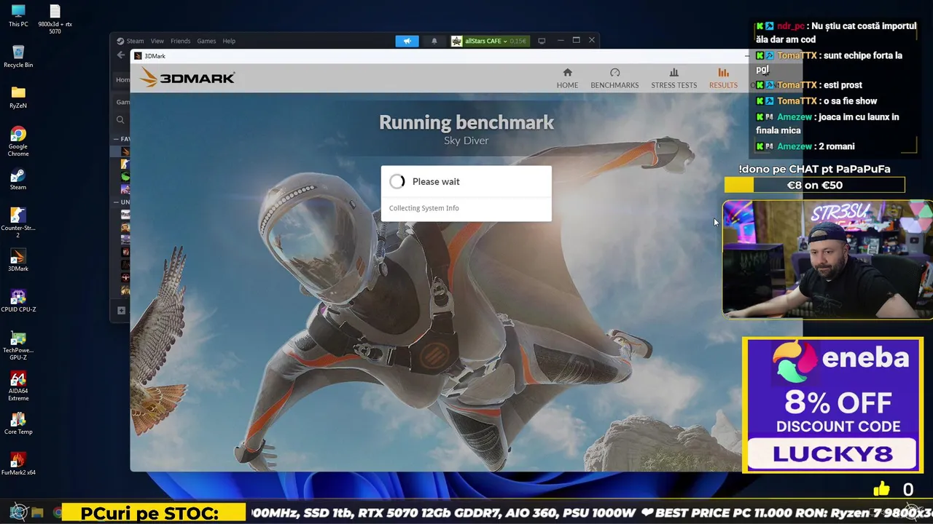Click the 'Sky Diver' benchmark name

pyautogui.click(x=466, y=140)
